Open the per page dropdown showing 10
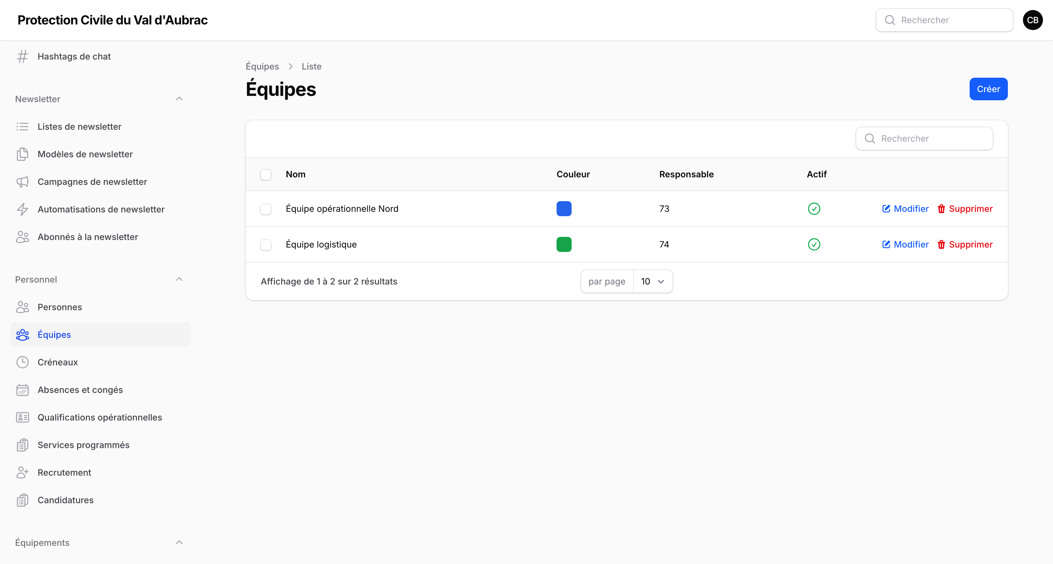Screen dimensions: 1053x564 [653, 282]
